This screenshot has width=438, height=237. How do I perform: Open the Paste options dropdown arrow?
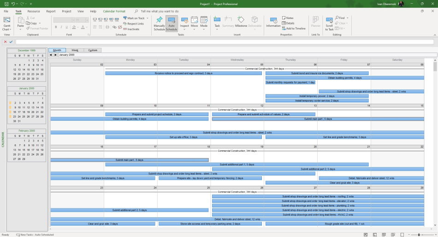[21, 30]
